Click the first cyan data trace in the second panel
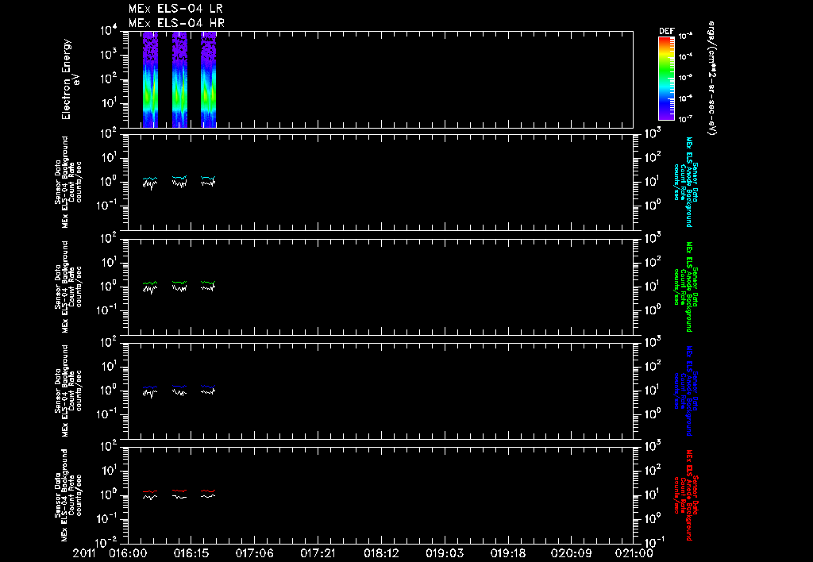This screenshot has height=562, width=813. click(150, 179)
